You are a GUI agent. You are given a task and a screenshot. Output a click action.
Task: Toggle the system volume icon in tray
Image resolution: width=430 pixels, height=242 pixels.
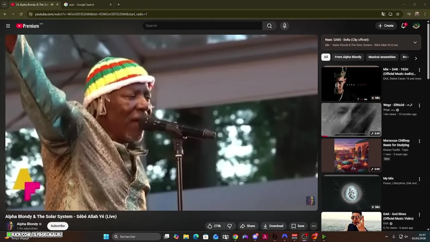click(406, 237)
